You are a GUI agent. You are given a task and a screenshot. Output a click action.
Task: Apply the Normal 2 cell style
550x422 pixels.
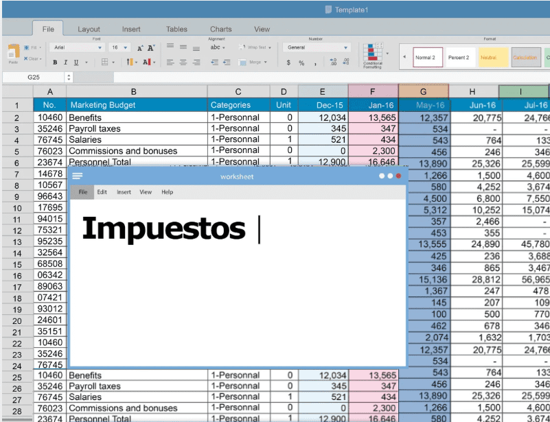pyautogui.click(x=428, y=58)
